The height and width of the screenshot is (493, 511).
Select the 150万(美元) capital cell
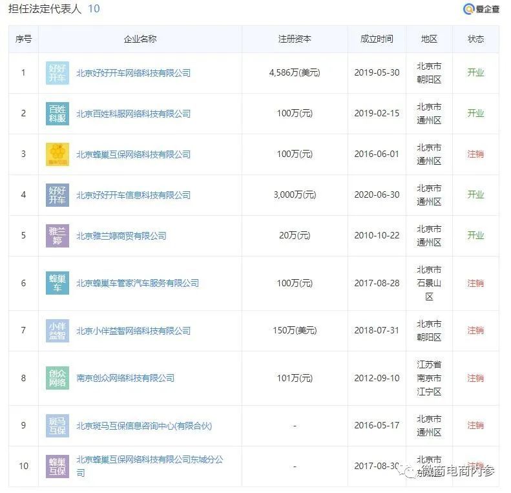point(295,330)
